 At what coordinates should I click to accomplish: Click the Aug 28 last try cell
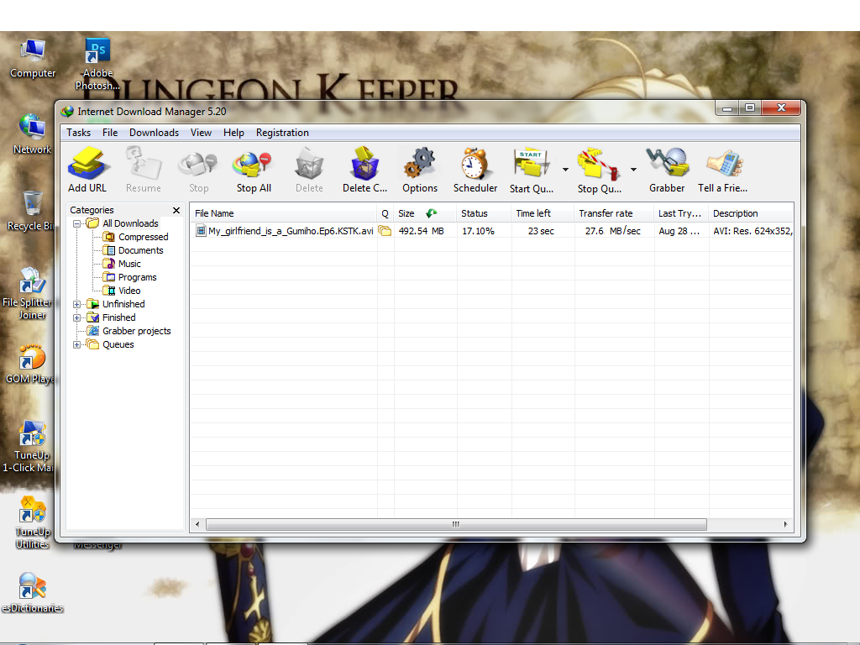pyautogui.click(x=679, y=231)
